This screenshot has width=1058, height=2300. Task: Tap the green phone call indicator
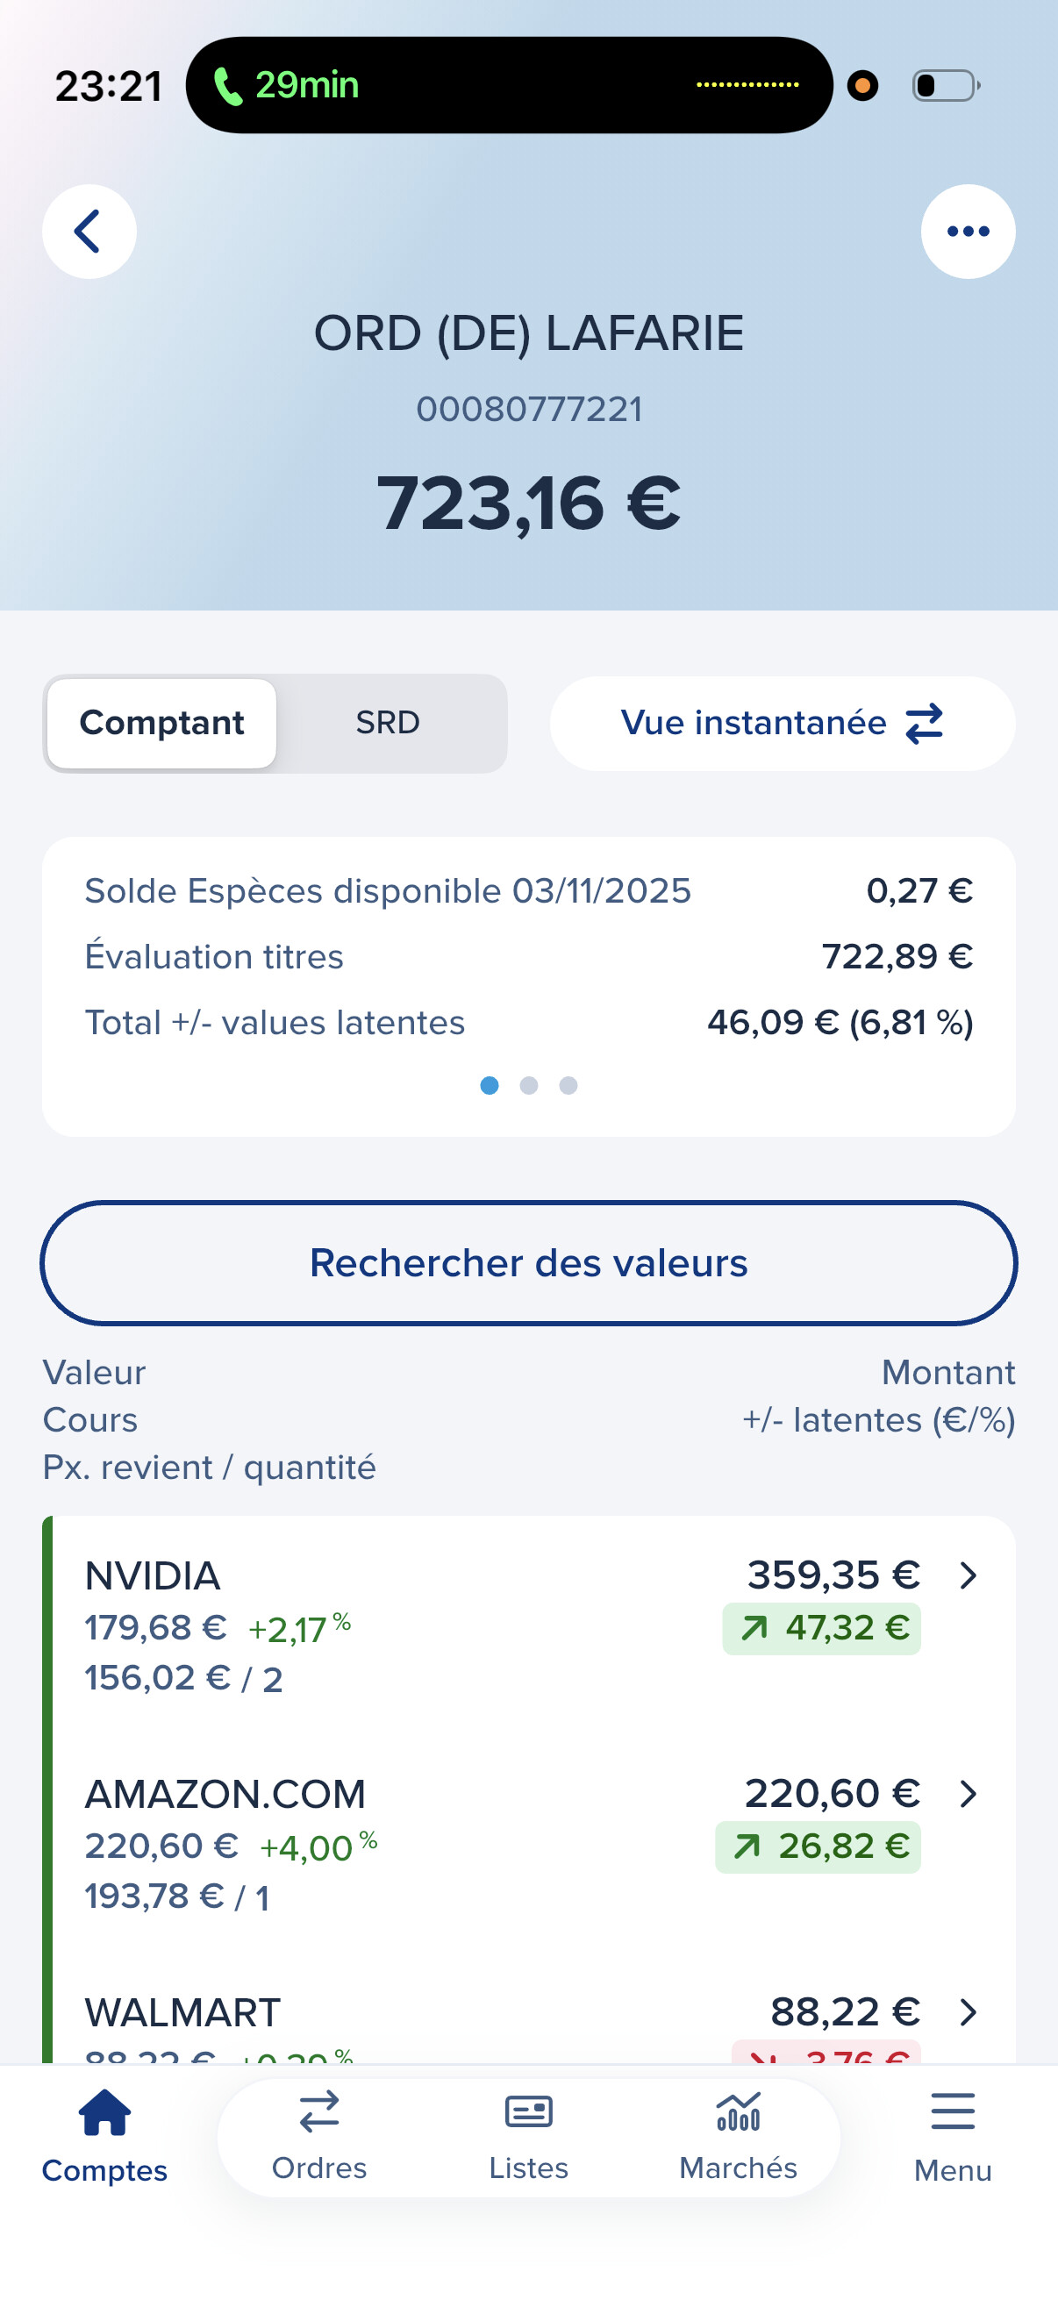(229, 87)
